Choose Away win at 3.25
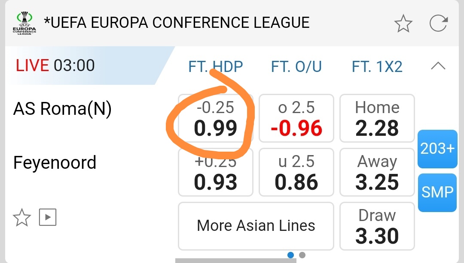 pyautogui.click(x=377, y=172)
